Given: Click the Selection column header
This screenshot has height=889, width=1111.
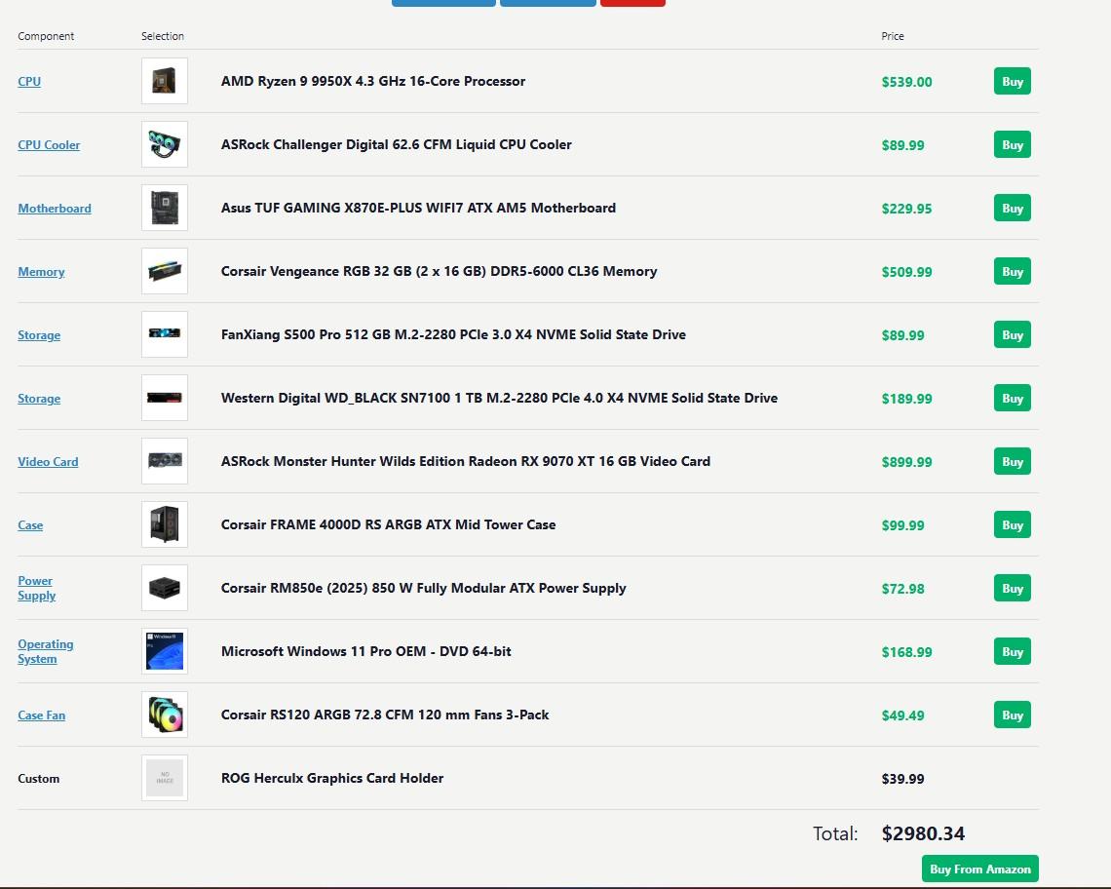Looking at the screenshot, I should click(162, 36).
